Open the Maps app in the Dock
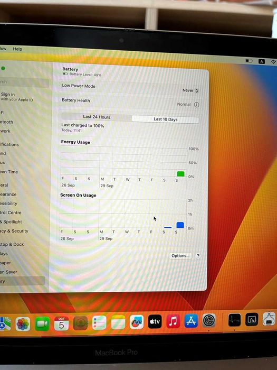The width and height of the screenshot is (277, 370). click(5, 323)
